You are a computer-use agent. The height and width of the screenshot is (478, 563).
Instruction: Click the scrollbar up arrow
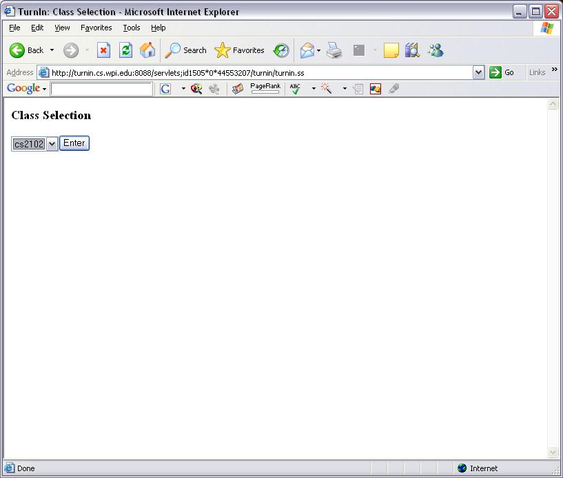(553, 104)
